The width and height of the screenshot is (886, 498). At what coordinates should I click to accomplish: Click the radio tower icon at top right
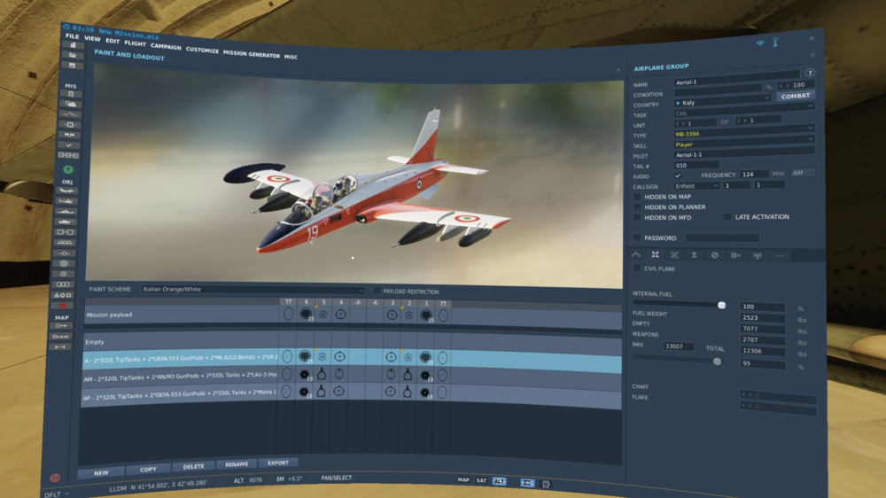[775, 42]
